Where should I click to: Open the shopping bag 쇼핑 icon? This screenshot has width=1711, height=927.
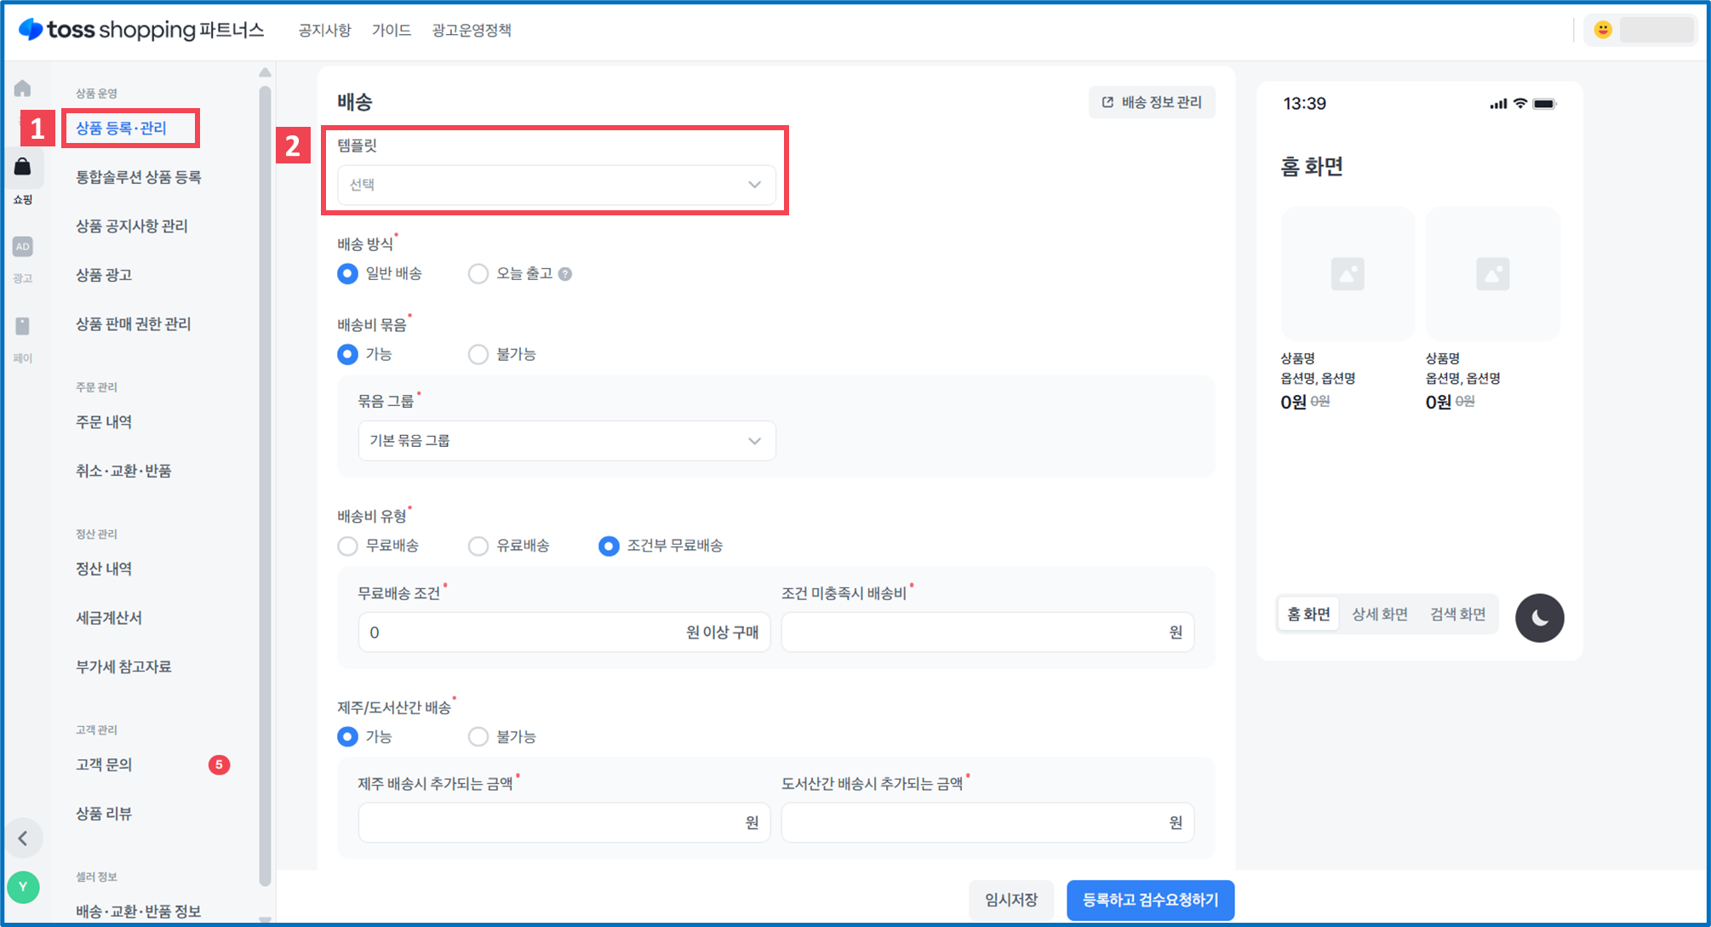coord(23,168)
